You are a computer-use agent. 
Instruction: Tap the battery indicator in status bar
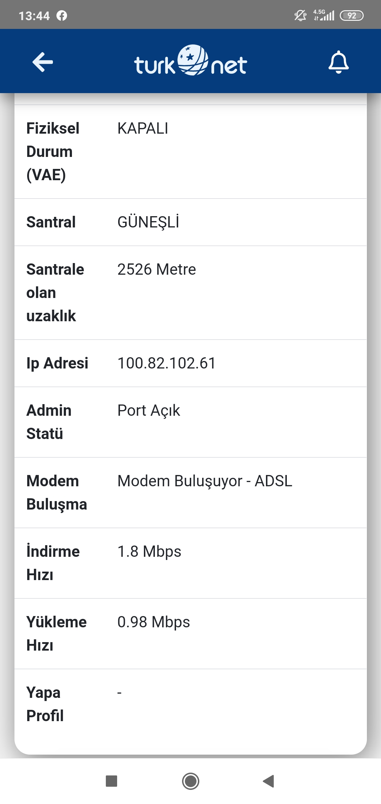click(x=351, y=16)
